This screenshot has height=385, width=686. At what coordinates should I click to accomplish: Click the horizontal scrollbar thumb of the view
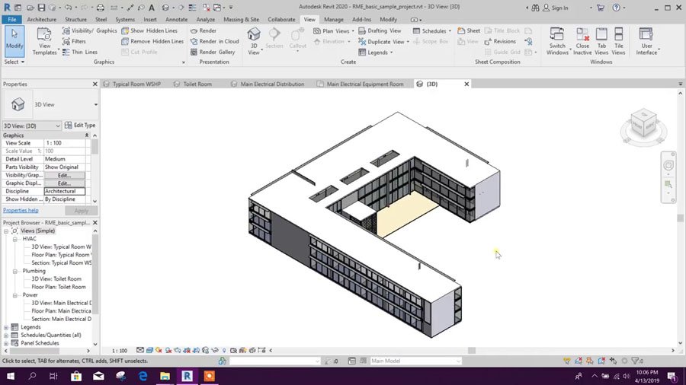click(472, 351)
